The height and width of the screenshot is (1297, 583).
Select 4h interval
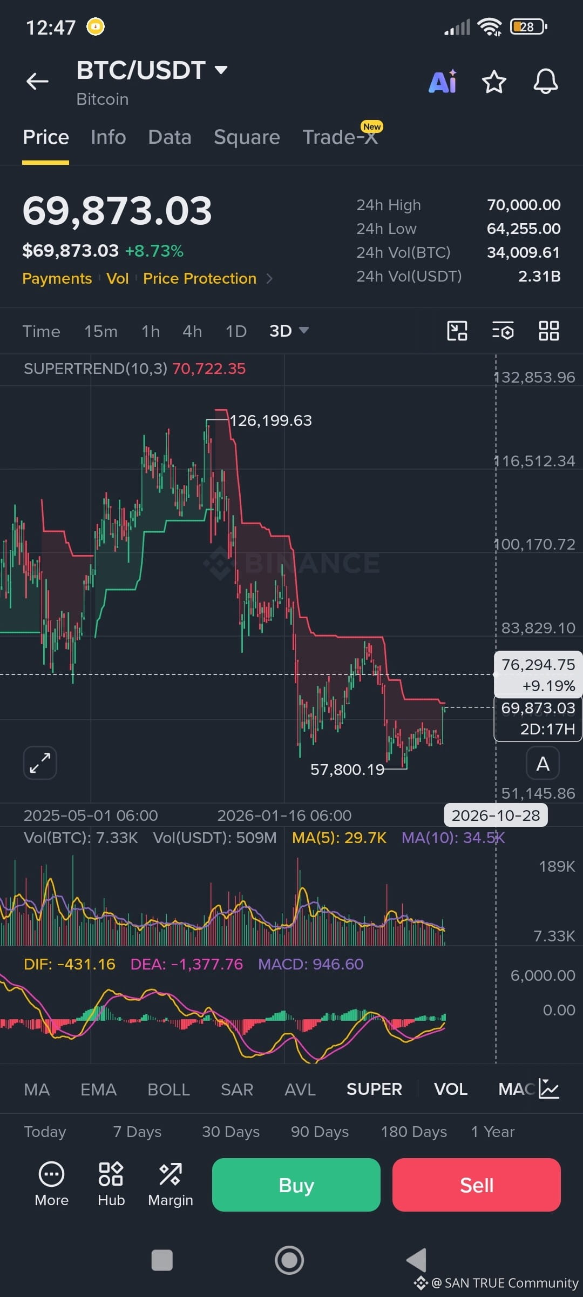(192, 331)
